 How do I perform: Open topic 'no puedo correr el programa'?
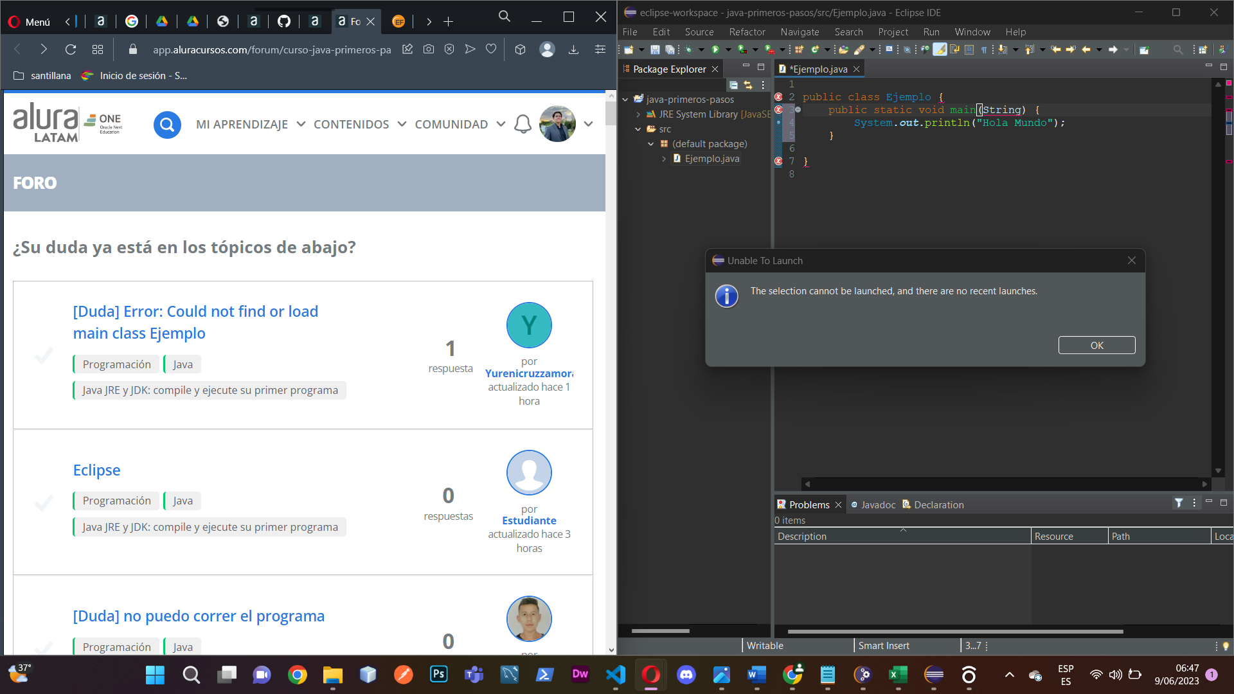pos(199,616)
